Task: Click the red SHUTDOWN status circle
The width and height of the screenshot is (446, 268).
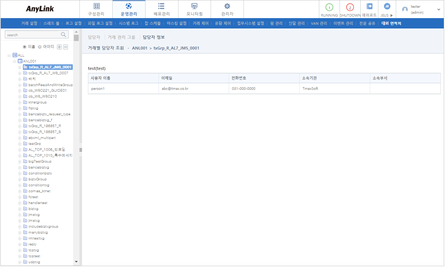Action: tap(350, 7)
